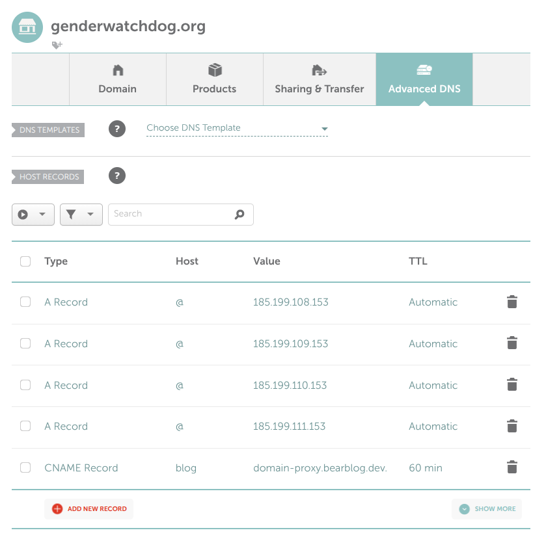Screen dimensions: 546x552
Task: Switch to the Domain tab
Action: point(117,79)
